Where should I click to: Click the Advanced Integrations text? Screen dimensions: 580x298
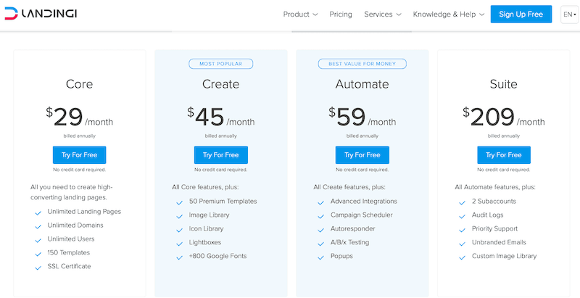click(x=364, y=201)
